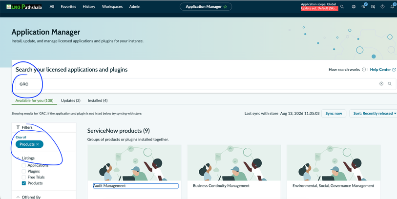Click the Clear all filters link
Image resolution: width=397 pixels, height=199 pixels.
click(x=21, y=138)
